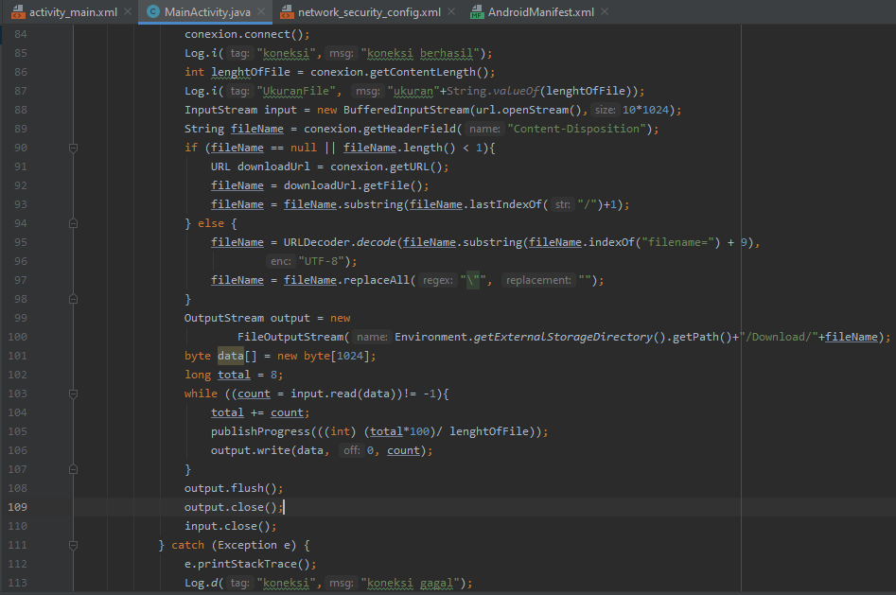The image size is (896, 595).
Task: Click input.close() on line 110
Action: click(x=227, y=526)
